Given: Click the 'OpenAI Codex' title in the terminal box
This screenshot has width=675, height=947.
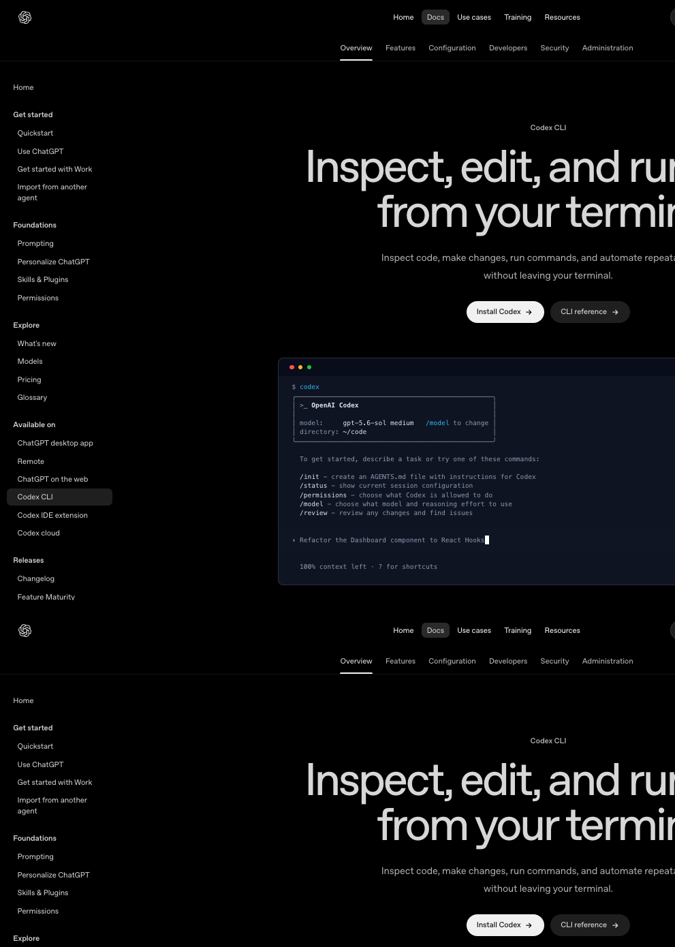Looking at the screenshot, I should [x=334, y=405].
